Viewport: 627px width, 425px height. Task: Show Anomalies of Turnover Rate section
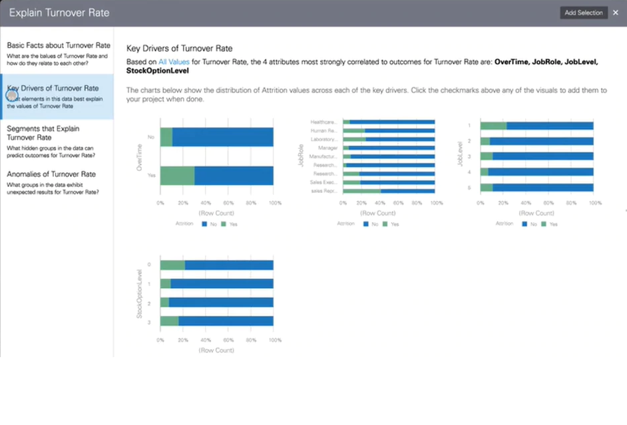point(51,174)
